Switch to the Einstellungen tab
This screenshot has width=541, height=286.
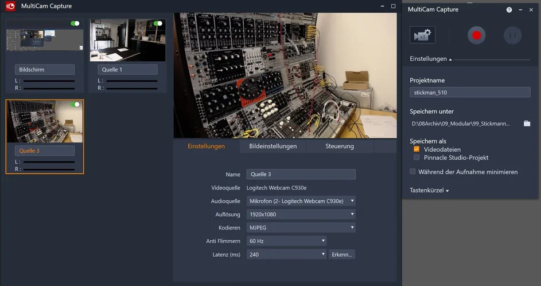point(206,146)
